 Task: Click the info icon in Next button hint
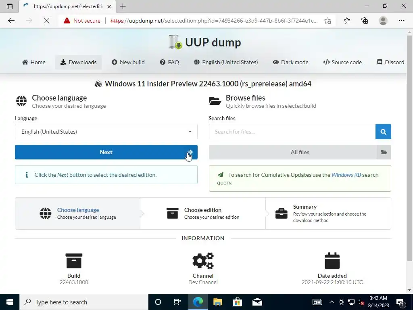coord(27,175)
